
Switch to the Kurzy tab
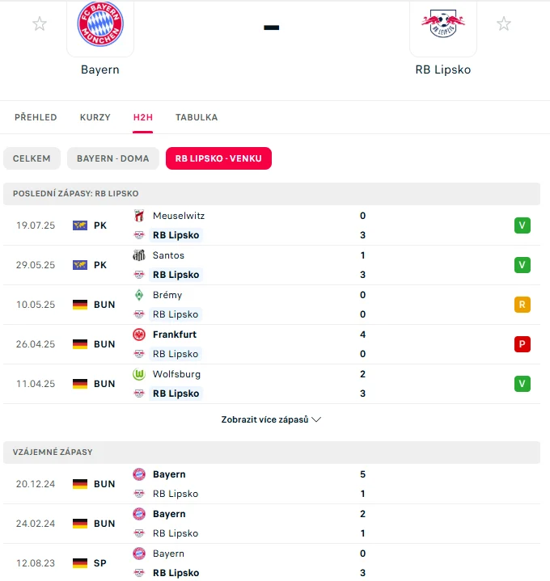pos(95,117)
